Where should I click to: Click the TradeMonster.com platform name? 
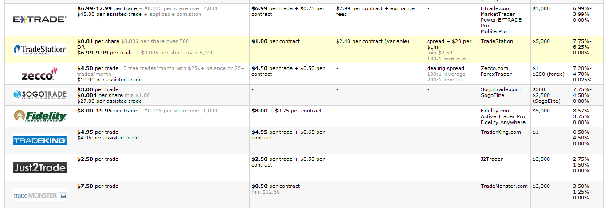(504, 186)
